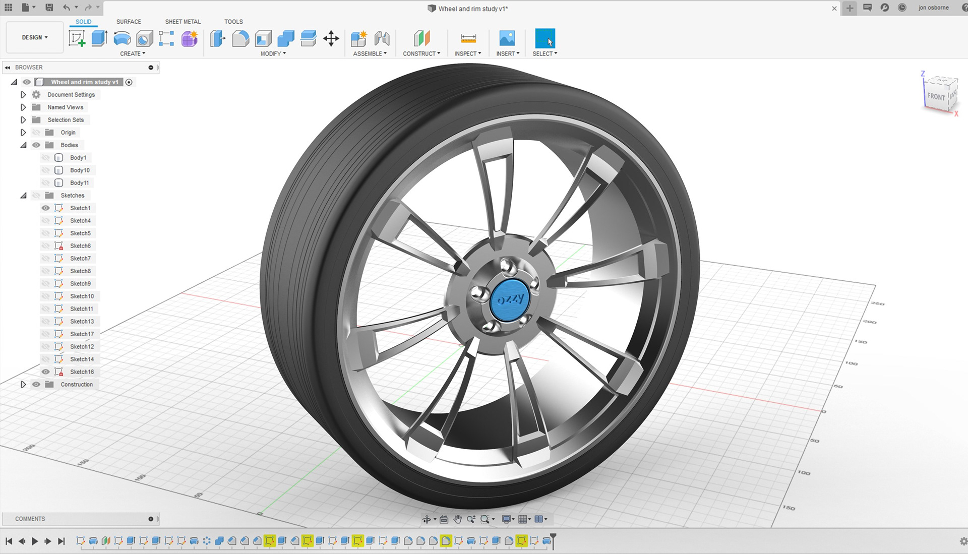Toggle visibility of Construction folder
Viewport: 968px width, 554px height.
pyautogui.click(x=36, y=385)
